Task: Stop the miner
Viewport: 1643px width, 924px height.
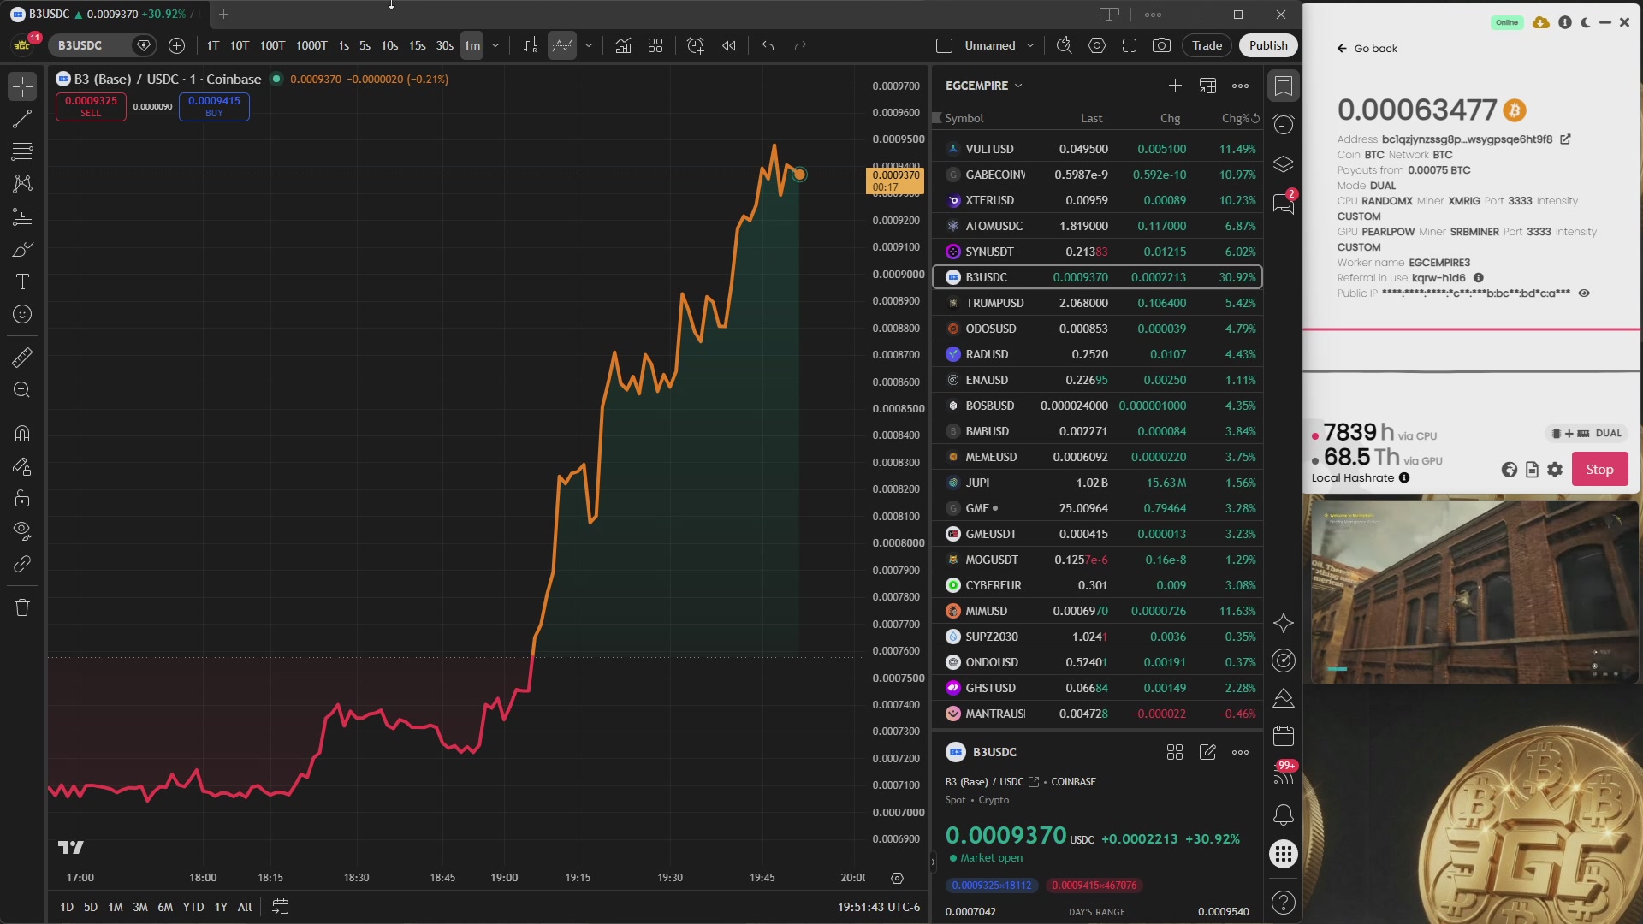Action: click(x=1599, y=469)
